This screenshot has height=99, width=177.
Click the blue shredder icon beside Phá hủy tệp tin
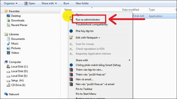pos(71,31)
